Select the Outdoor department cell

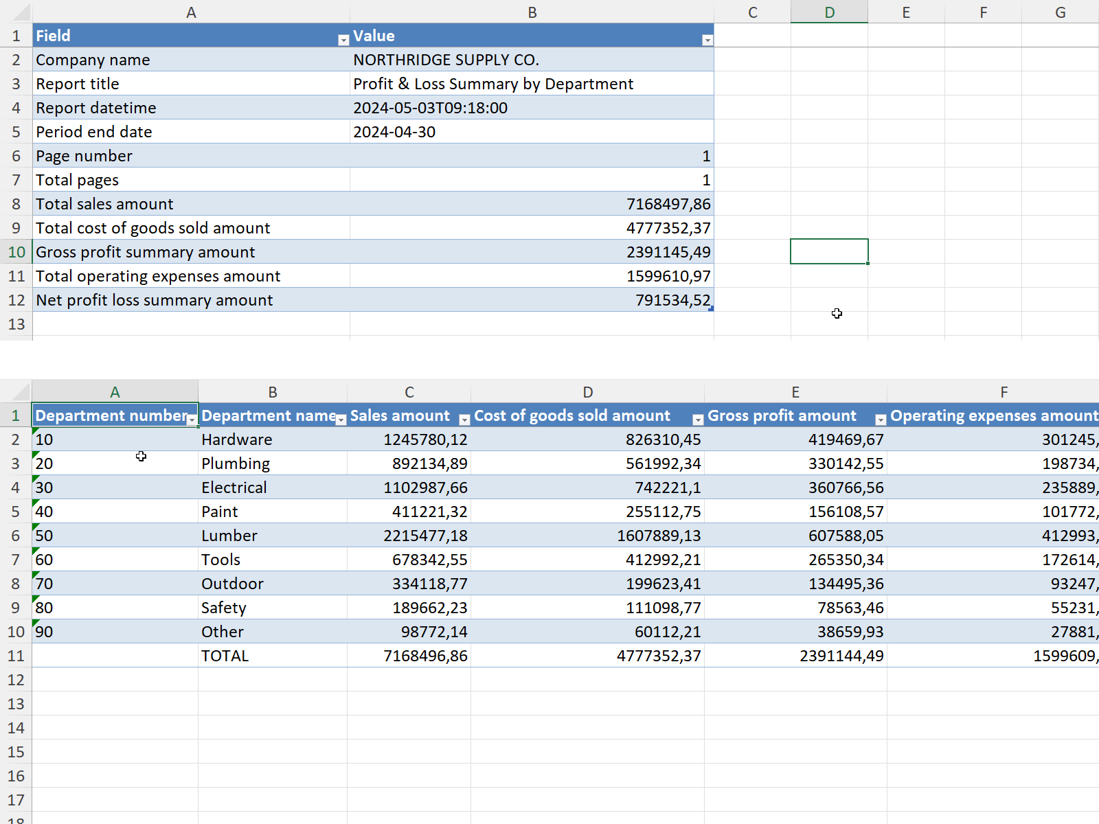[273, 584]
